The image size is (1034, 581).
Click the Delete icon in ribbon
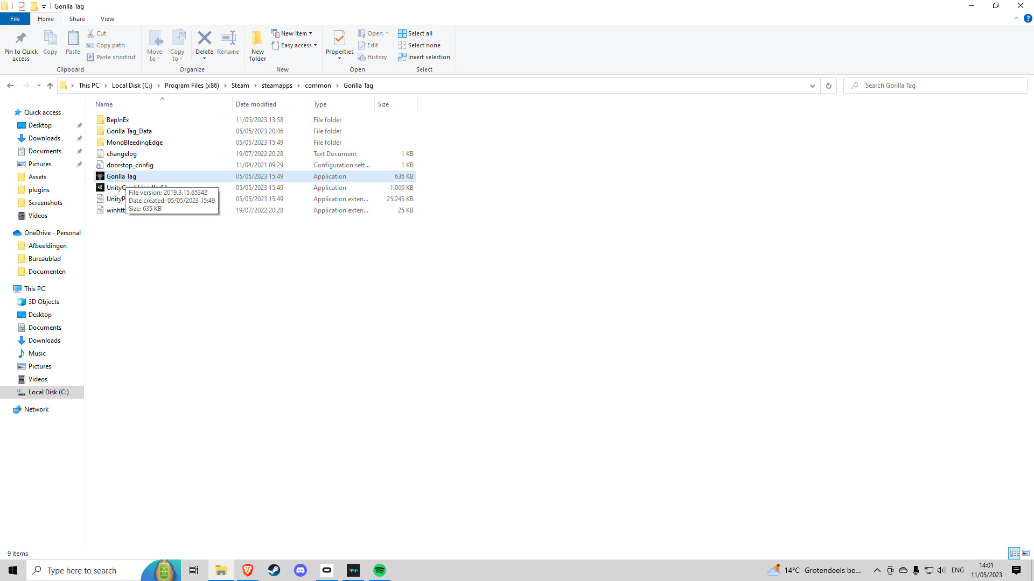(x=204, y=38)
